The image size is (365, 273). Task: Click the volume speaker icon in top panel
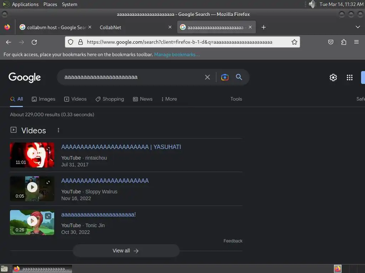click(x=312, y=4)
